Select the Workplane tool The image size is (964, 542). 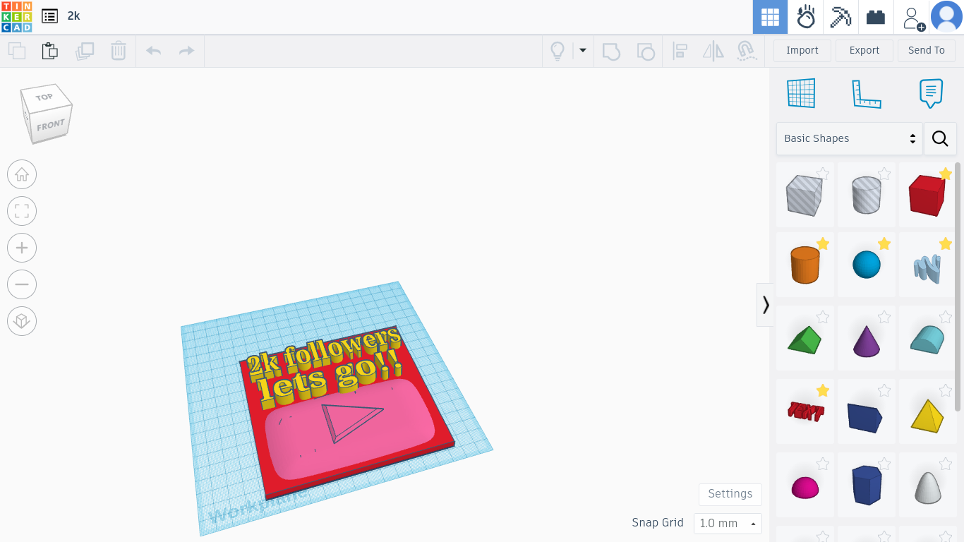801,93
